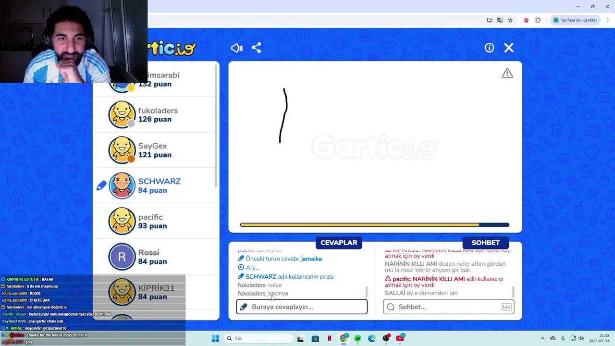Open Netflix from the taskbar
615x346 pixels.
(x=330, y=338)
